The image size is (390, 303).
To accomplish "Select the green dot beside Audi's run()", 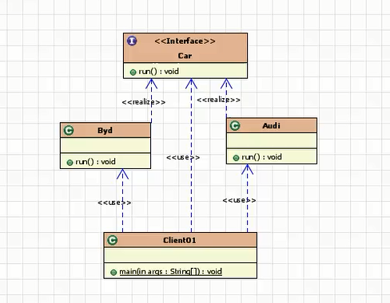I will (x=236, y=158).
